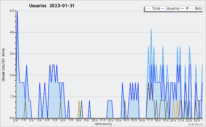This screenshot has width=206, height=127.
Task: Click the '17 h' x-axis label
Action: coord(150,120)
